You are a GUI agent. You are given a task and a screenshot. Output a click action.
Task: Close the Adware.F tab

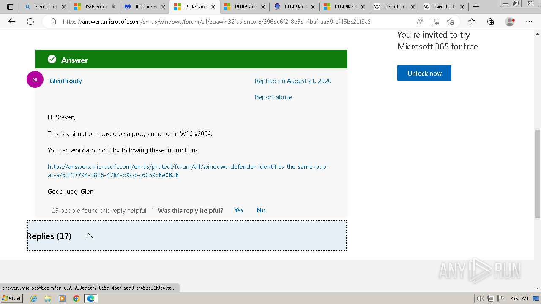[163, 7]
